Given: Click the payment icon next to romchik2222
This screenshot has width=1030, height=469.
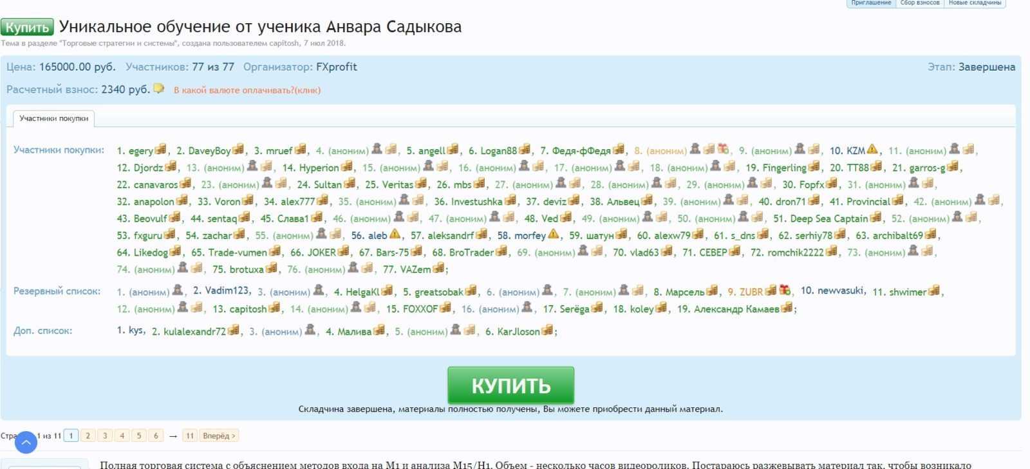Looking at the screenshot, I should coord(832,251).
